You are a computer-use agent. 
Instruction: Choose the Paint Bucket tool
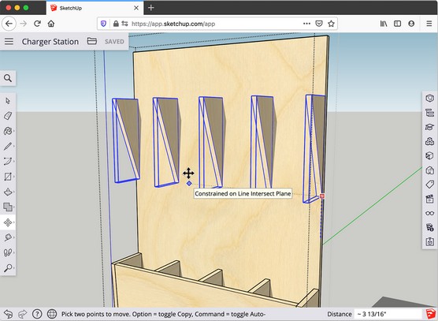(8, 131)
